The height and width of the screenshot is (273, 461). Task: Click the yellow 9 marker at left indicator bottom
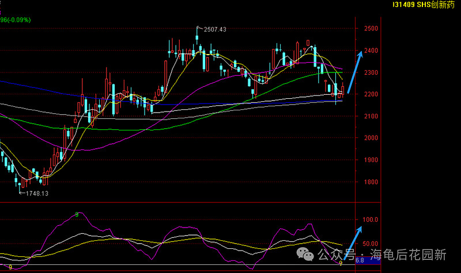coord(10,267)
